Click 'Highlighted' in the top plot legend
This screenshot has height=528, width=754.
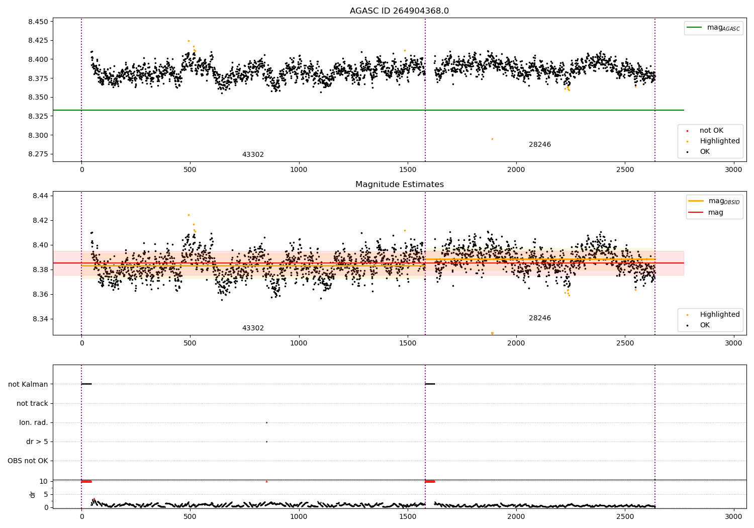(x=713, y=141)
